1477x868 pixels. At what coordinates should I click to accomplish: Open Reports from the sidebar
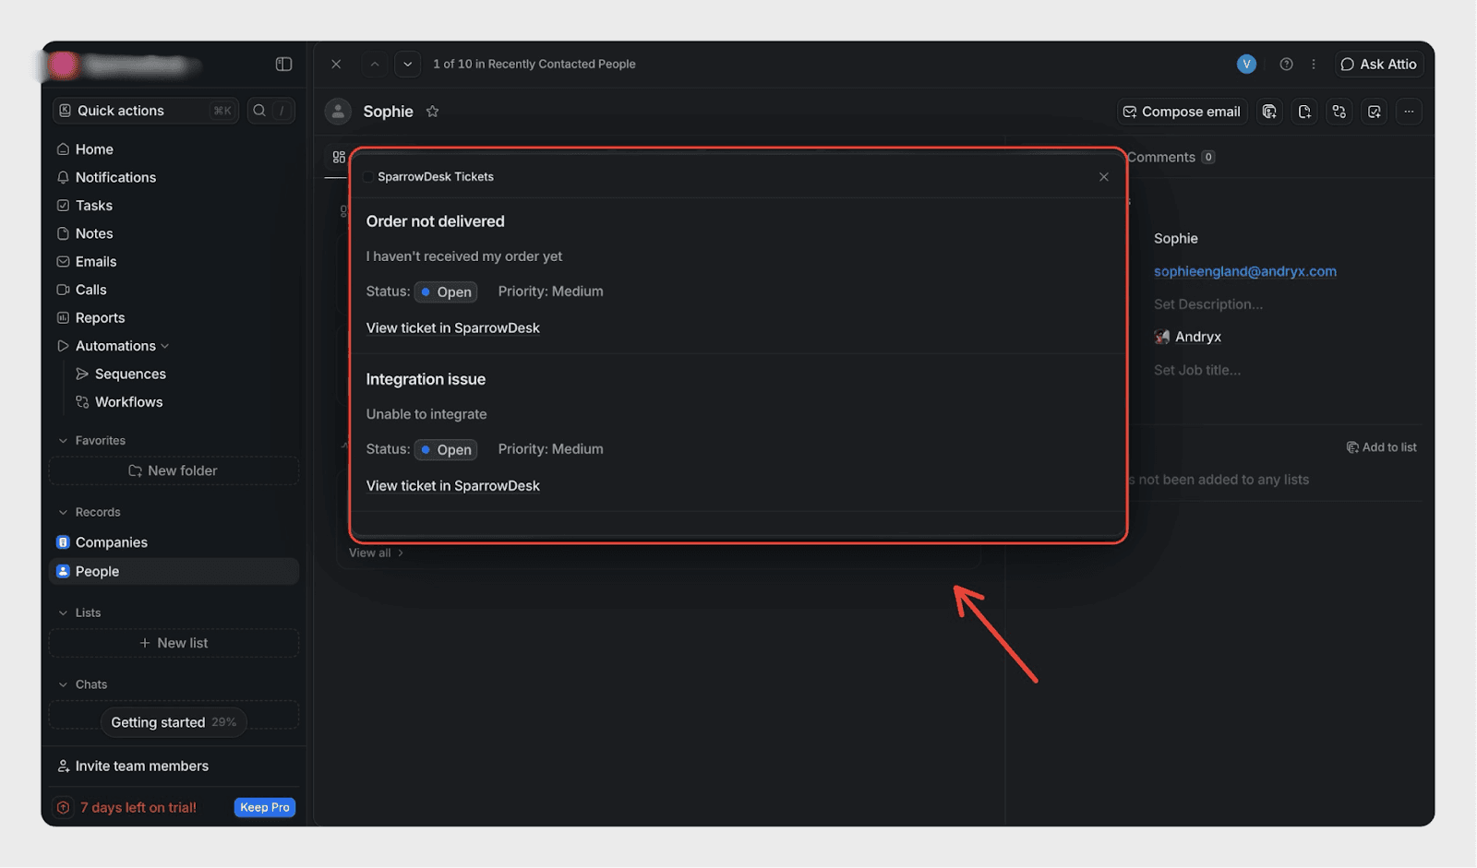(100, 318)
